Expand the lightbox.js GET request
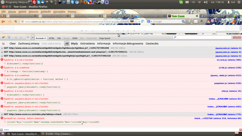 click(x=2, y=48)
